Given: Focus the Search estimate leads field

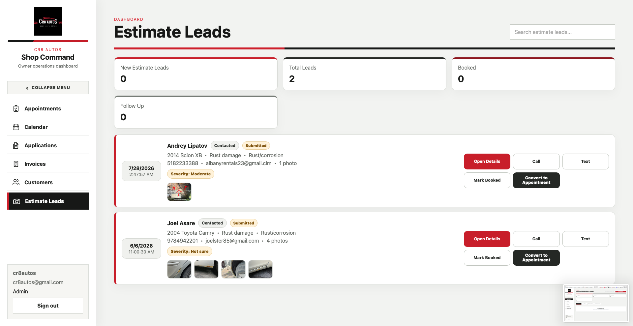Looking at the screenshot, I should [562, 32].
